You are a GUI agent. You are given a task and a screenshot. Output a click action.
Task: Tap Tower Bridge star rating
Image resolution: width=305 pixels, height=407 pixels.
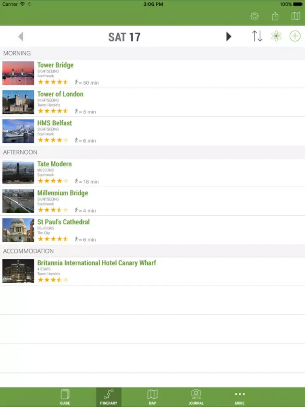coord(53,82)
